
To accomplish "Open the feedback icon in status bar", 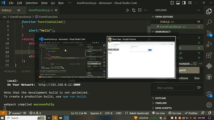I will tap(203, 113).
